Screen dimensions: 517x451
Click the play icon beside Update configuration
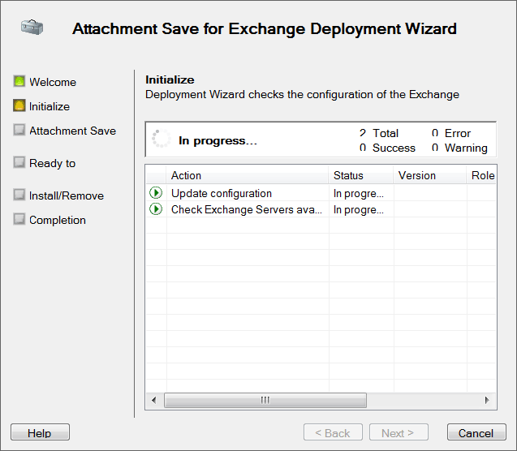(x=156, y=193)
